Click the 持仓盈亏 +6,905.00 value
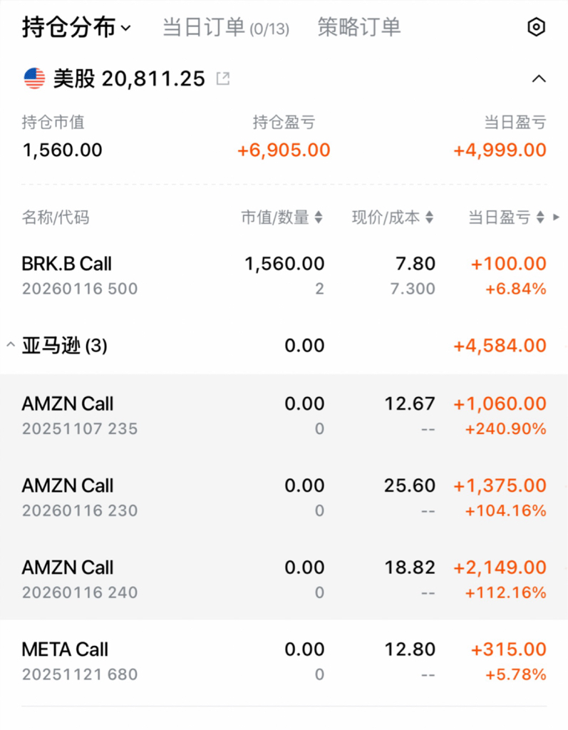 pyautogui.click(x=284, y=150)
